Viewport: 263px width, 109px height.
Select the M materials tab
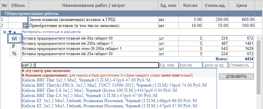[15, 39]
